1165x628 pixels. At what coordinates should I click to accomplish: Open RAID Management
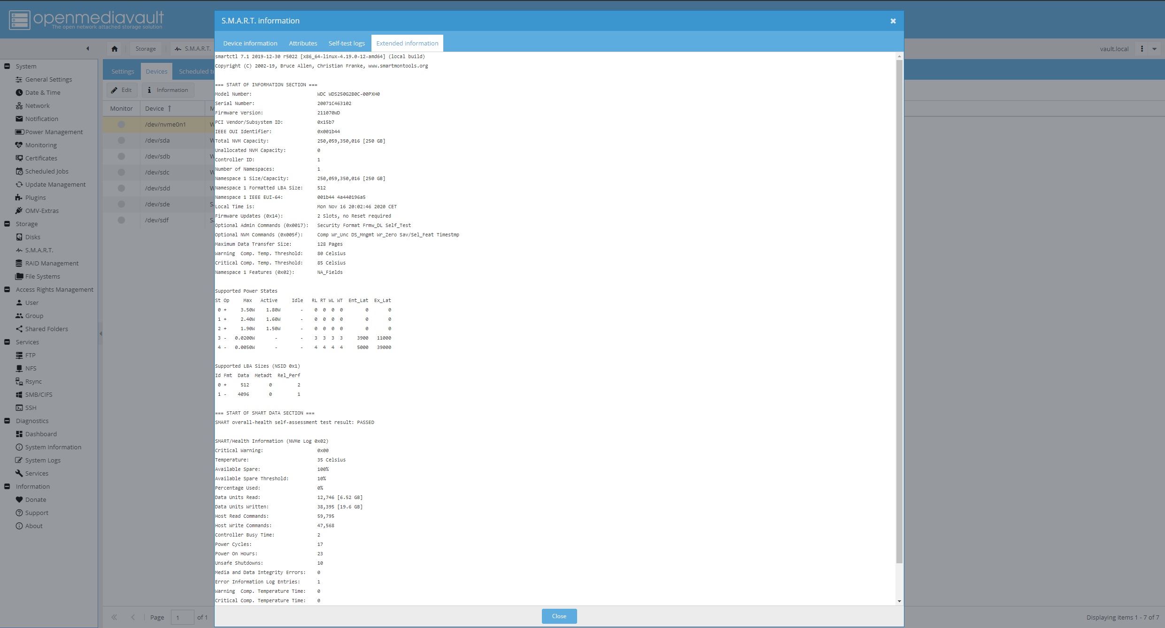pos(52,263)
